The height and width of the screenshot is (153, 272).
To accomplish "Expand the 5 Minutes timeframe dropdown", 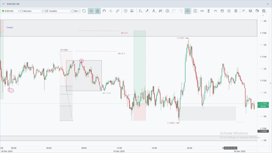I will point(32,11).
